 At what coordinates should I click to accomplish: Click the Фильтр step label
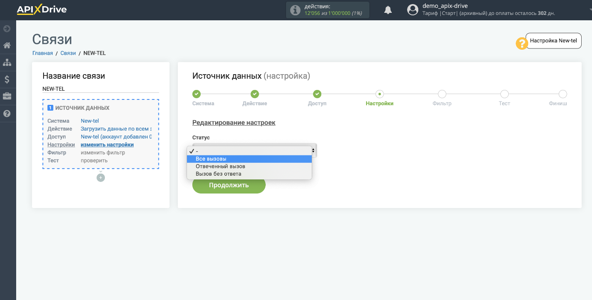pyautogui.click(x=442, y=104)
